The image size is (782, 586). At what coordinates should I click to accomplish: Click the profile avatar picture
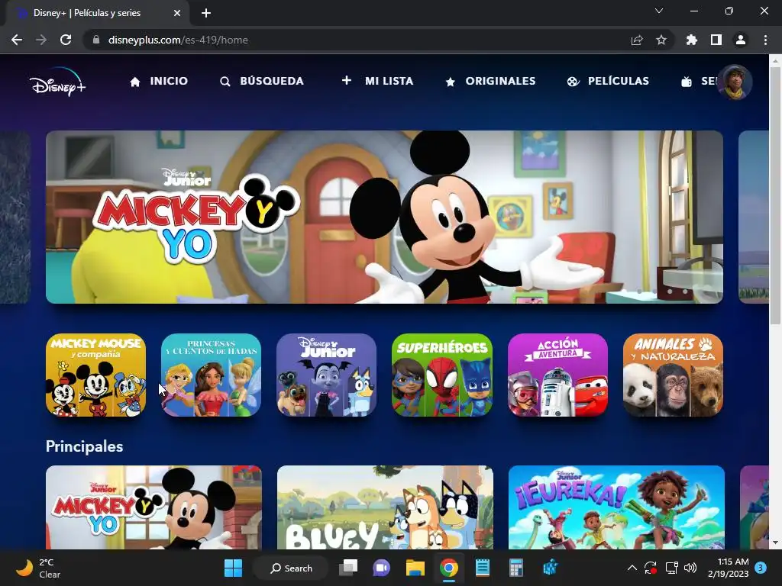(734, 82)
